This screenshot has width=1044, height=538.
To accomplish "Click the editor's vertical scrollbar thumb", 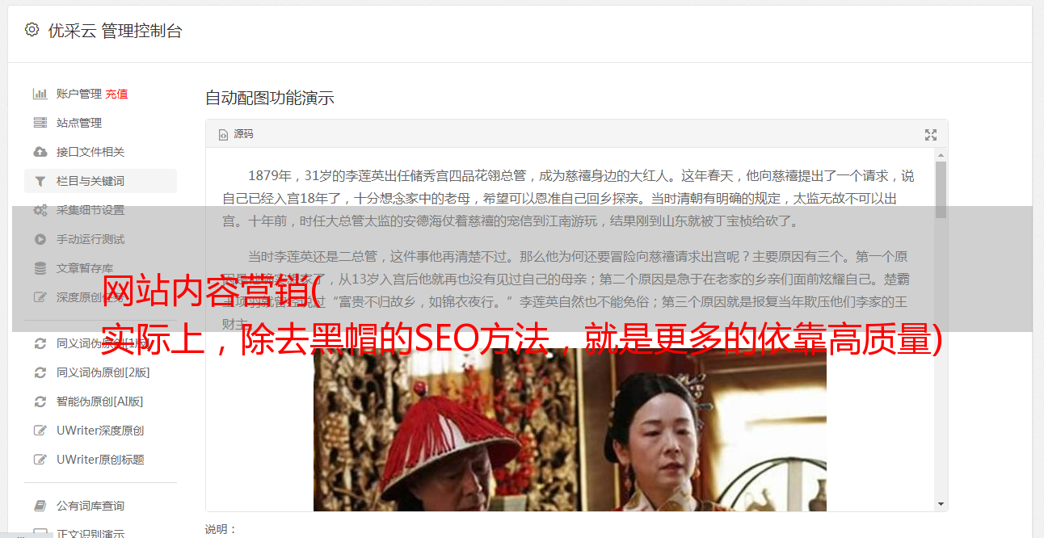I will (941, 190).
